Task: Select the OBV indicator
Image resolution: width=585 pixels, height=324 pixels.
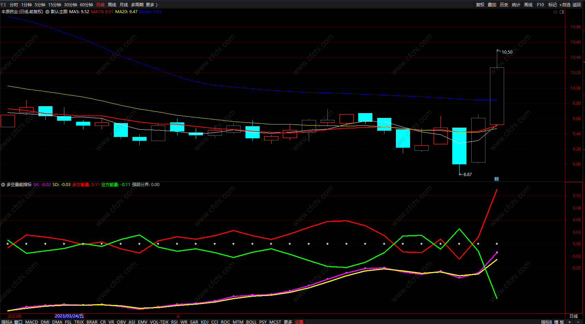Action: coord(121,322)
